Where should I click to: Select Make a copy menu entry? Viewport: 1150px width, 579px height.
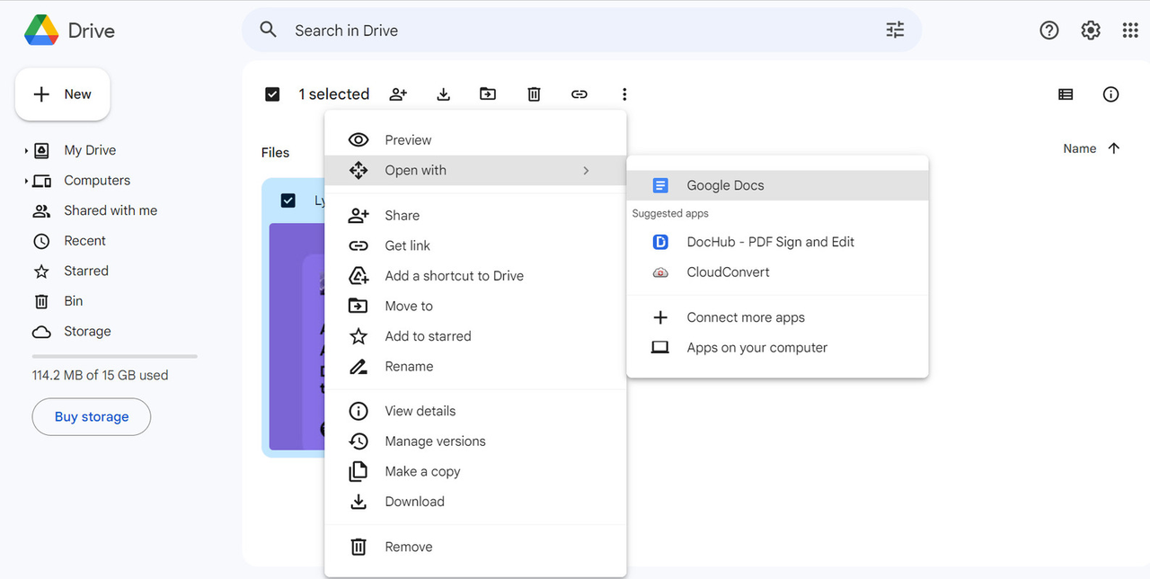(475, 472)
